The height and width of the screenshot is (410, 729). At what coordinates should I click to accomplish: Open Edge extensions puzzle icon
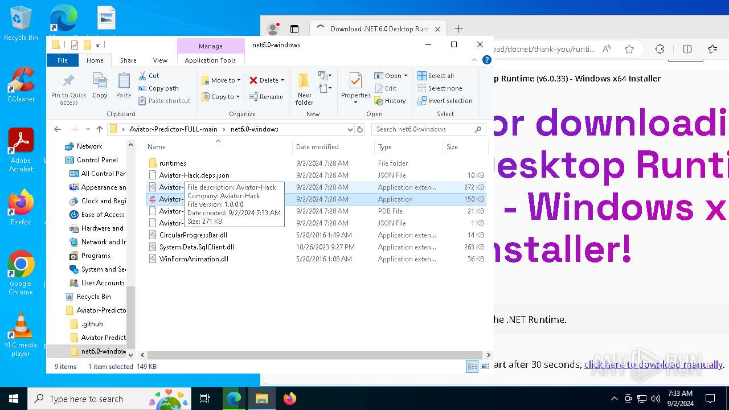click(x=660, y=49)
